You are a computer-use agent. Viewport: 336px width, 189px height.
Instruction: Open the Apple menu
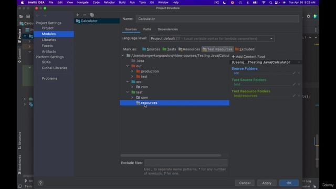coord(22,3)
